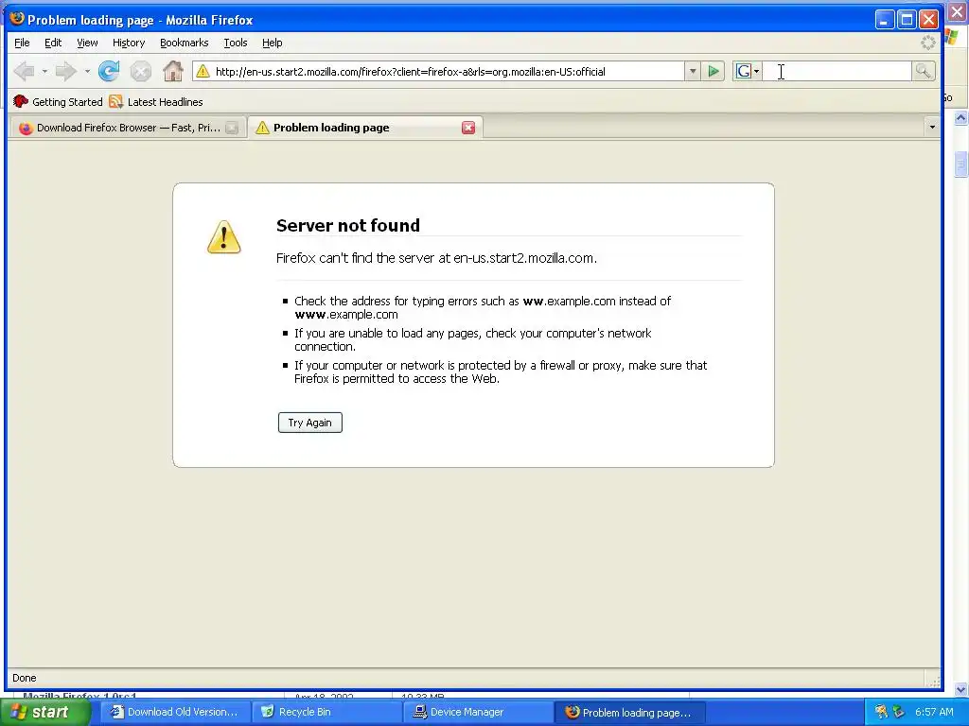Viewport: 969px width, 726px height.
Task: Click Problem loading page taskbar button
Action: [x=629, y=713]
